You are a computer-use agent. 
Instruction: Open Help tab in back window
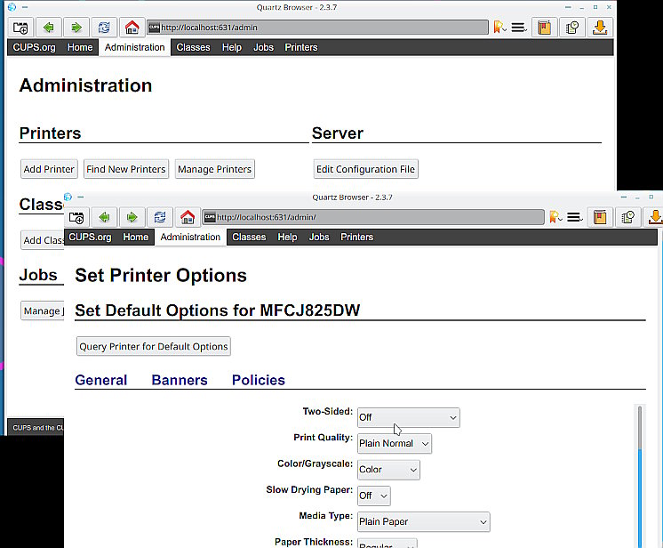pos(232,47)
